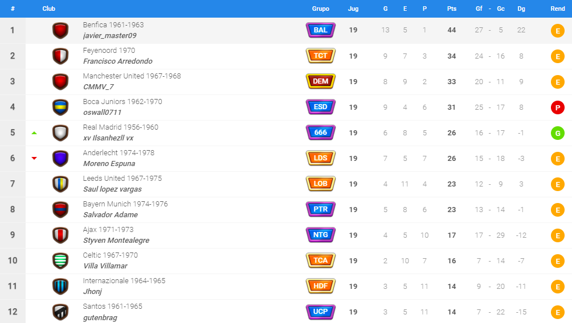572x323 pixels.
Task: Open the HDF group badge
Action: [321, 286]
